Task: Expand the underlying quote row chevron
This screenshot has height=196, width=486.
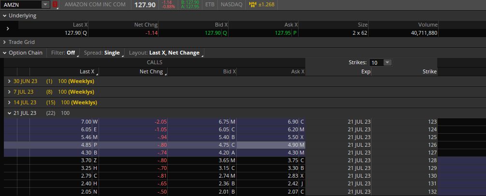Action: click(8, 29)
